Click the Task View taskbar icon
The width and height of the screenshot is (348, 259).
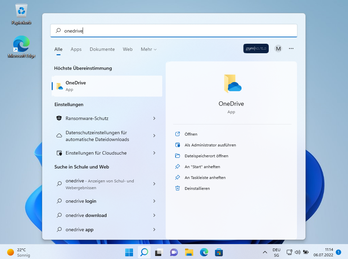[159, 252]
